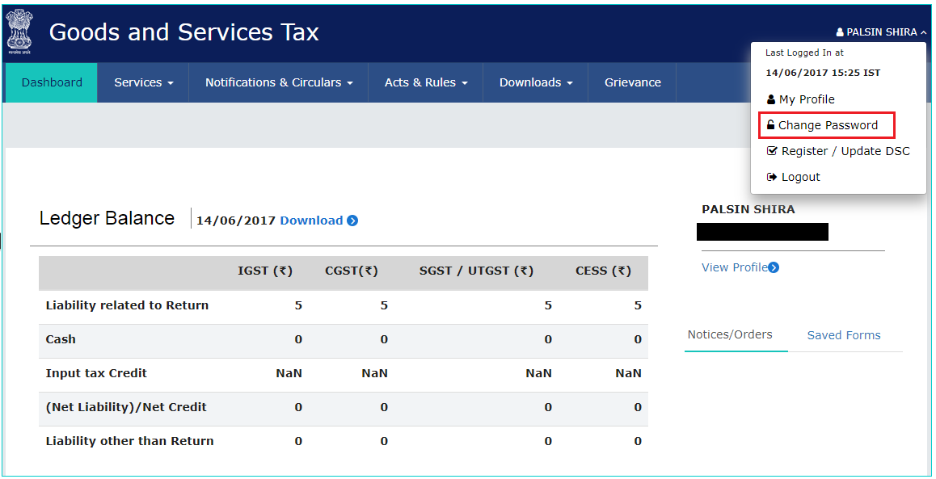The width and height of the screenshot is (936, 479).
Task: Switch to the Saved Forms tab
Action: coord(844,335)
